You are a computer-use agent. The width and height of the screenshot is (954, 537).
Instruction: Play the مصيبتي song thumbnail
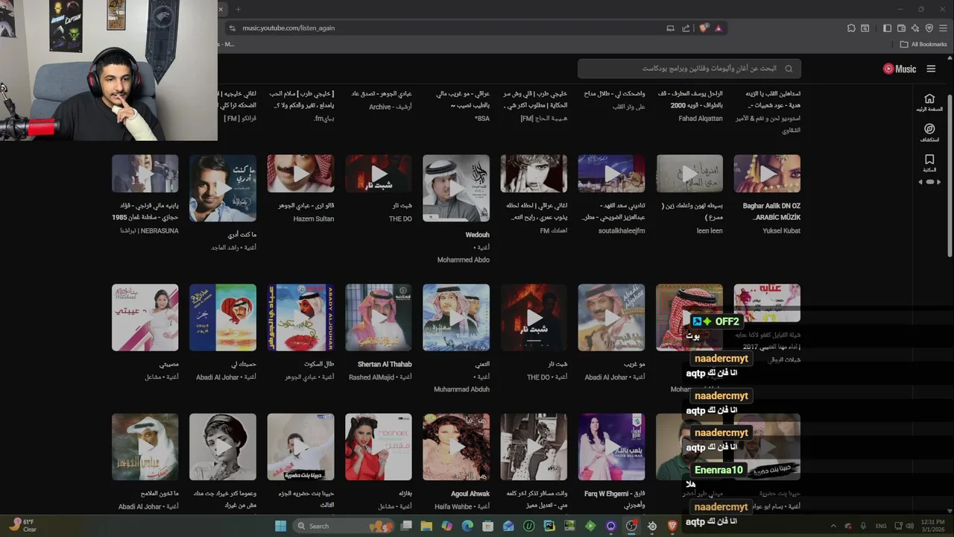pyautogui.click(x=145, y=318)
